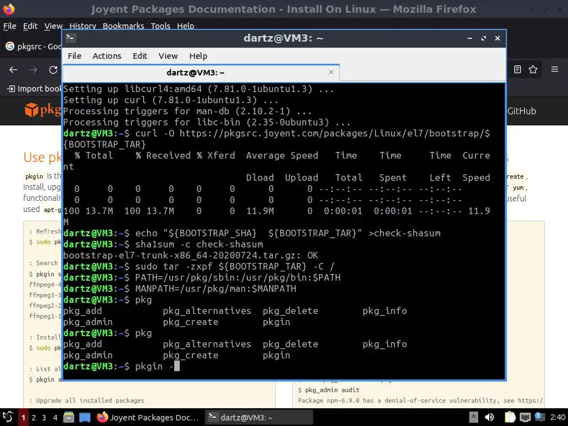
Task: Switch to workspace 1
Action: (23, 418)
